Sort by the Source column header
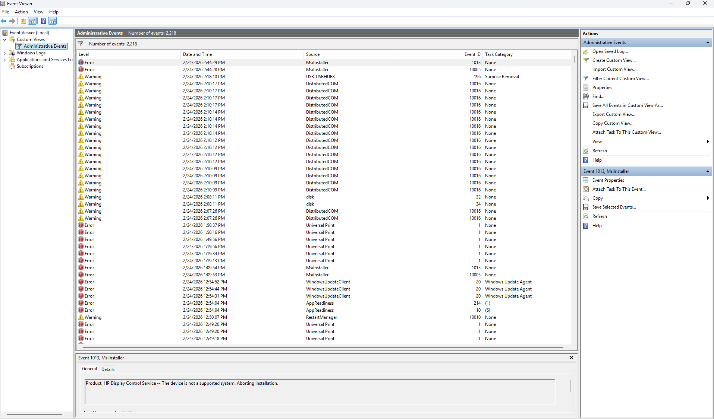 (348, 54)
